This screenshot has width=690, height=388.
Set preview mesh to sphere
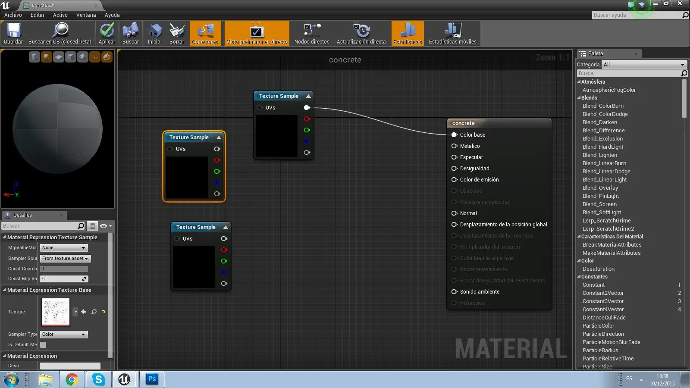pos(47,57)
